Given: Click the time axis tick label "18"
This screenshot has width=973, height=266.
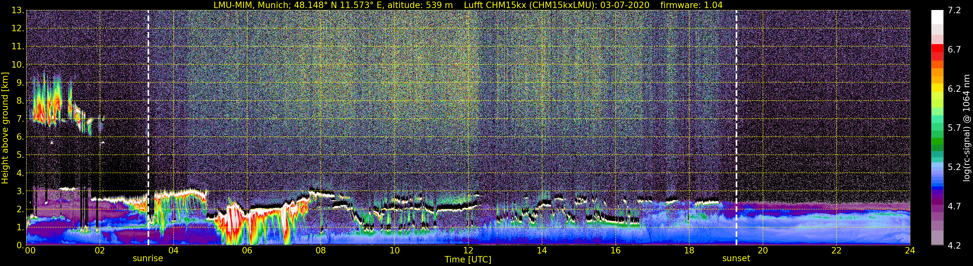Looking at the screenshot, I should [689, 251].
